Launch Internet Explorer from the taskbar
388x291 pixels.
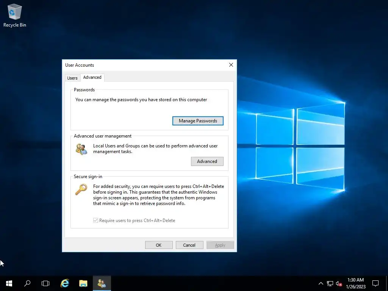pyautogui.click(x=65, y=283)
